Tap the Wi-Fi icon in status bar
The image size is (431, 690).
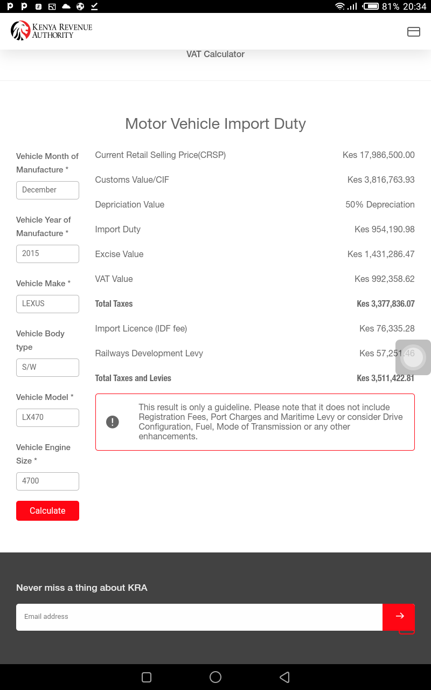339,6
